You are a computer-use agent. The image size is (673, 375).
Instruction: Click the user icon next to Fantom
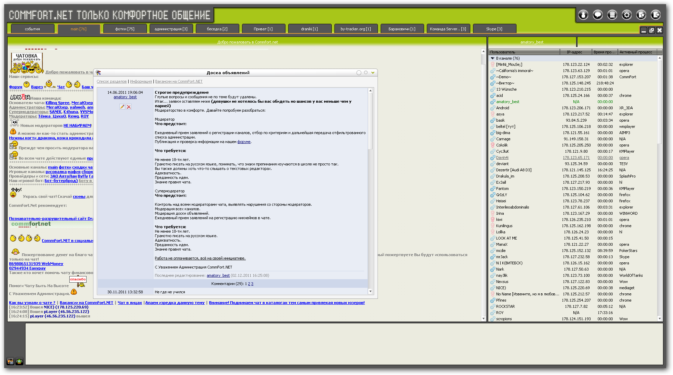point(493,189)
